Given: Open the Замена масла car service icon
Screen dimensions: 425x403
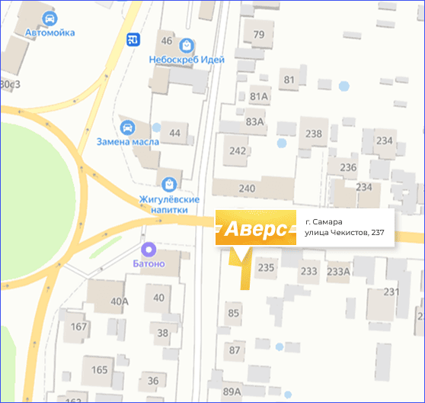Looking at the screenshot, I should [x=127, y=127].
